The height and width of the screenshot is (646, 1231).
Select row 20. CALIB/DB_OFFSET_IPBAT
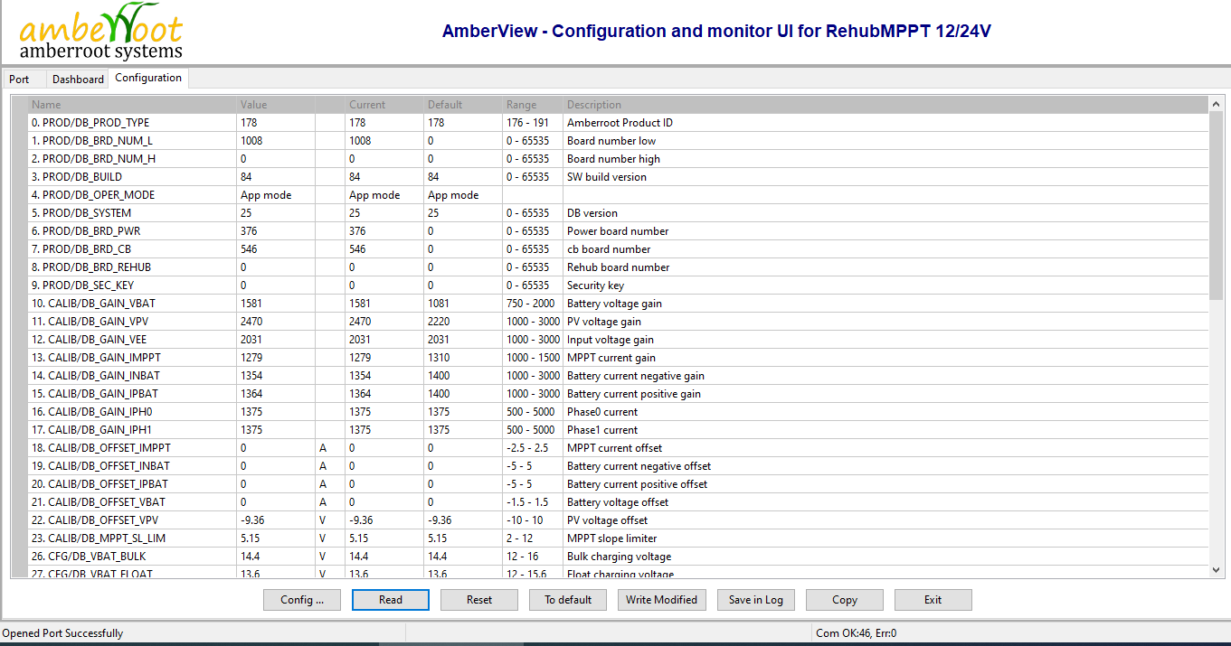coord(619,484)
